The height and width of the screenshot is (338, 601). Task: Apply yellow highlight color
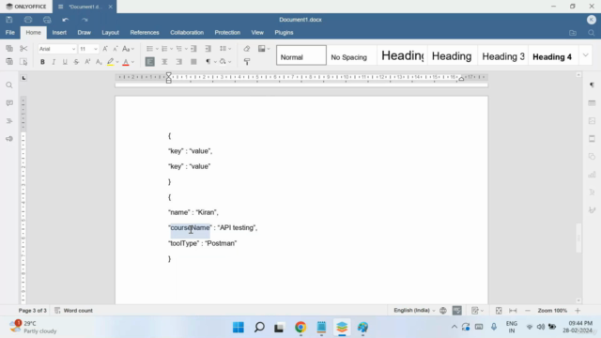click(111, 62)
